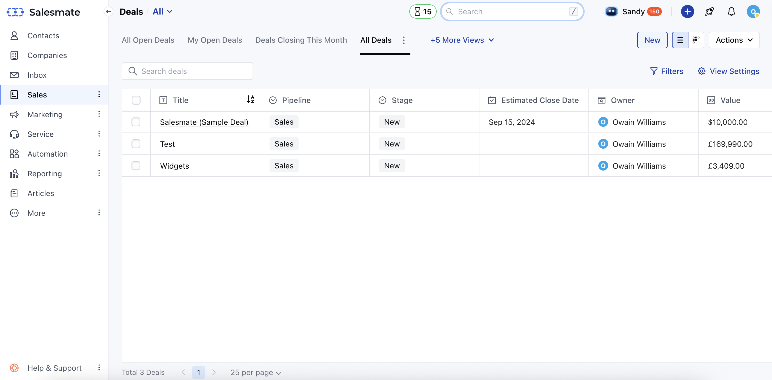Open the Reporting section
The width and height of the screenshot is (772, 380).
(44, 173)
